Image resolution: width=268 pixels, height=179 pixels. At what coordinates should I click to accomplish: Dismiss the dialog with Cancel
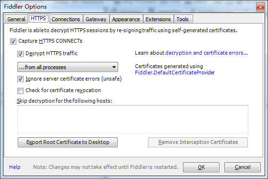[x=243, y=167]
